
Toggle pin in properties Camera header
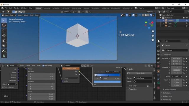coord(186,45)
